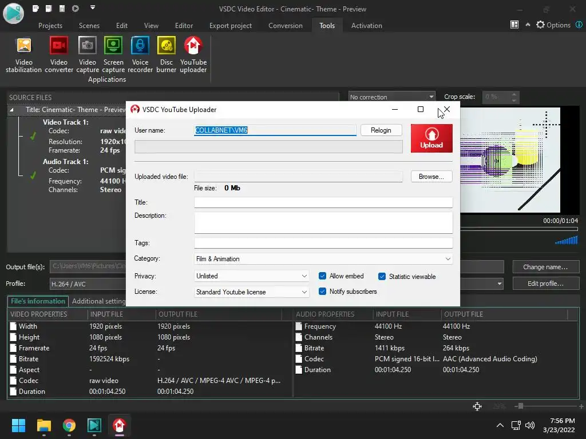Uncheck the Allow embed checkbox
This screenshot has width=586, height=439.
322,276
